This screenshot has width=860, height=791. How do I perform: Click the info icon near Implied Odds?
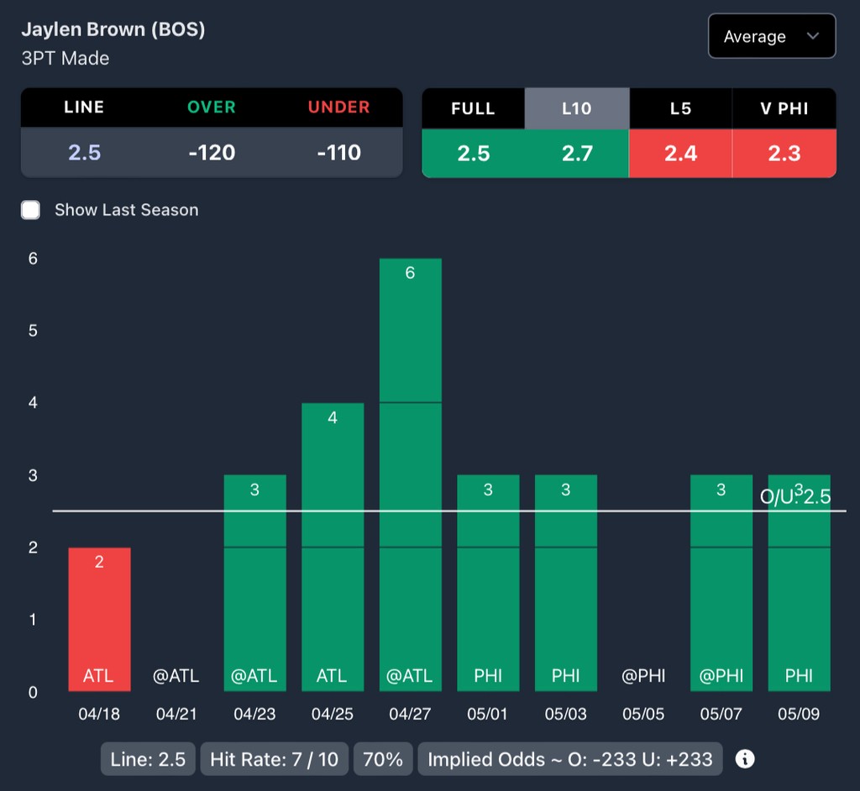(744, 759)
